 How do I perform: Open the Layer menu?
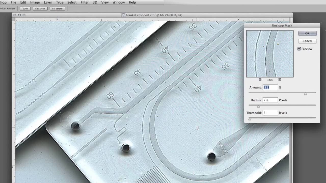click(48, 2)
